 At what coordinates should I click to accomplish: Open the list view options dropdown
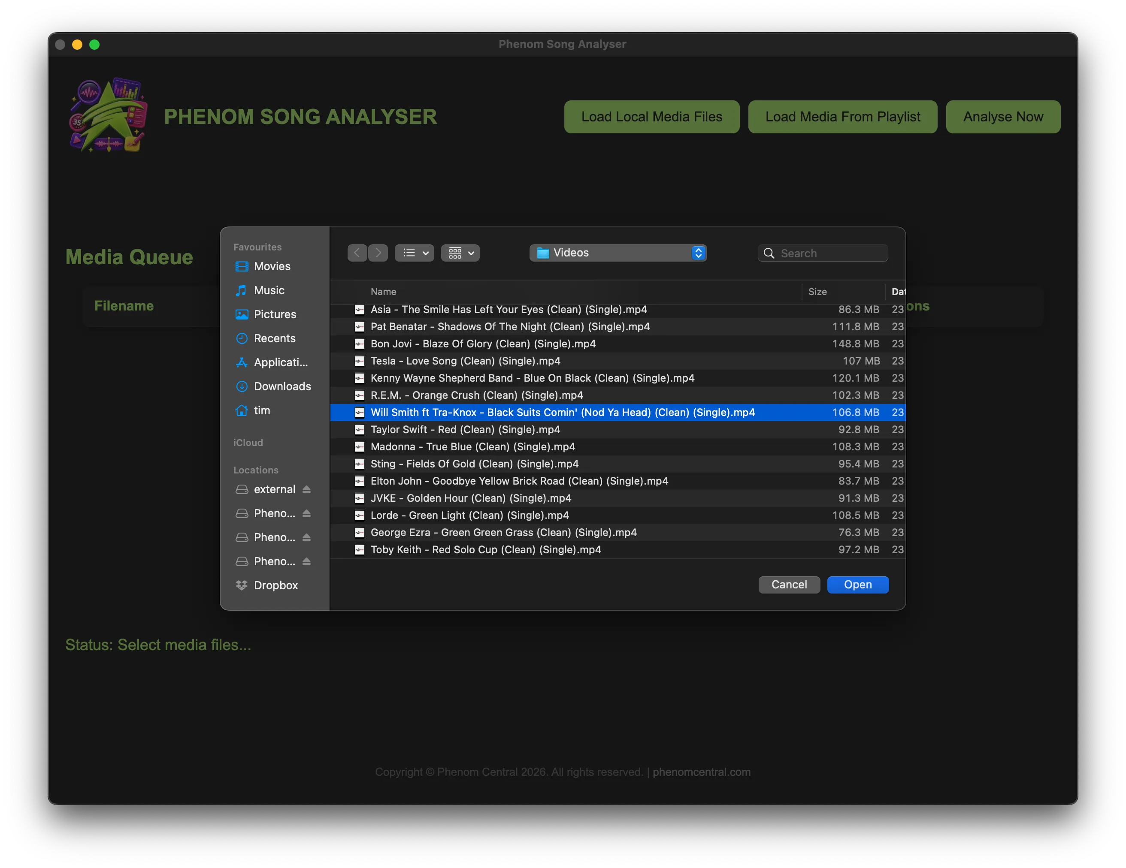point(415,253)
